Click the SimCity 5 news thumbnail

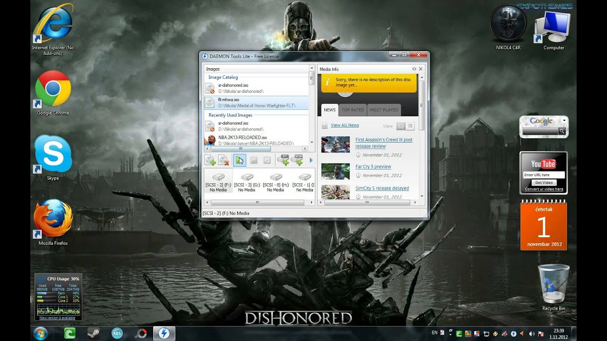pyautogui.click(x=335, y=192)
